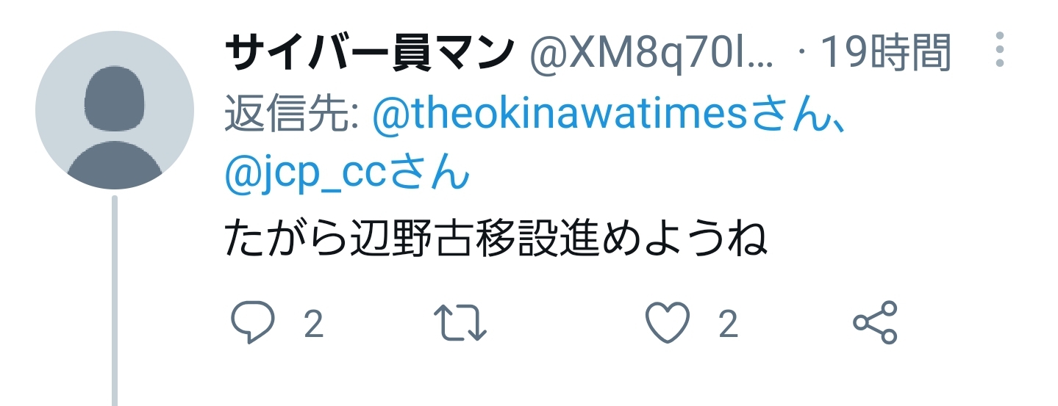Screen dimensions: 1058x406
Task: Like the tweet with the heart icon
Action: point(668,323)
